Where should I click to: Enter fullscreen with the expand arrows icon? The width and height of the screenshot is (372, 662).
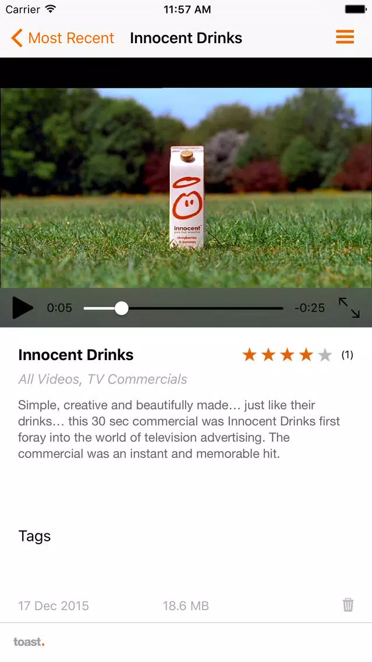click(349, 307)
